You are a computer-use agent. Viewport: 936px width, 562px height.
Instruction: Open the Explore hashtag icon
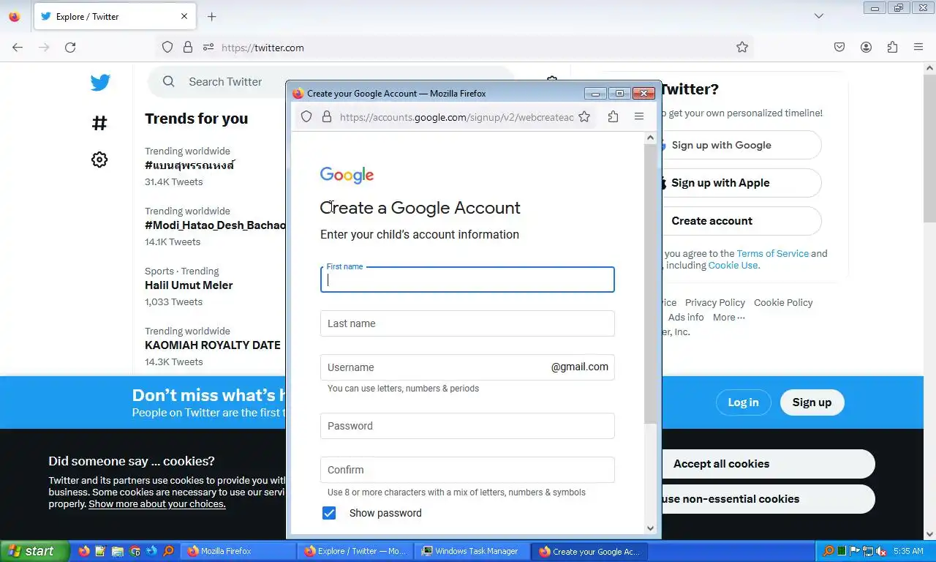(99, 122)
